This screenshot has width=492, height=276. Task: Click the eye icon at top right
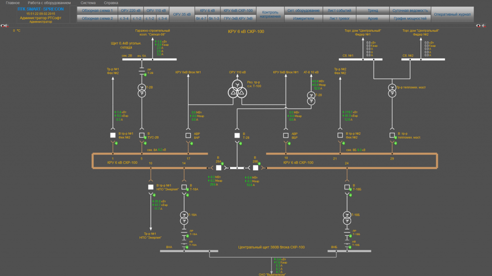(478, 26)
